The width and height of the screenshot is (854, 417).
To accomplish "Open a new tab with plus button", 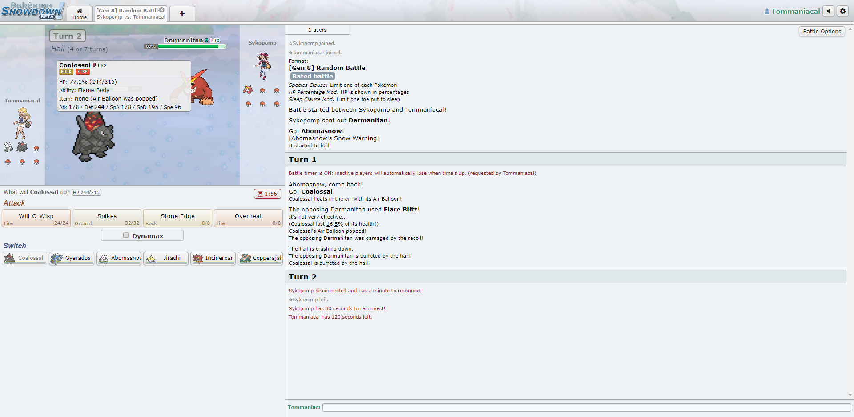I will click(182, 14).
